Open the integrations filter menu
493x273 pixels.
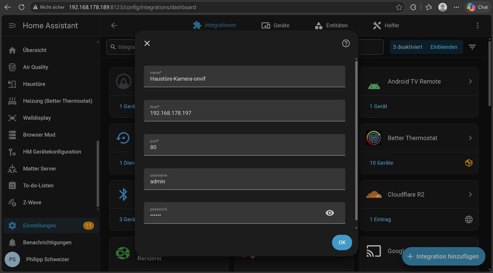472,47
